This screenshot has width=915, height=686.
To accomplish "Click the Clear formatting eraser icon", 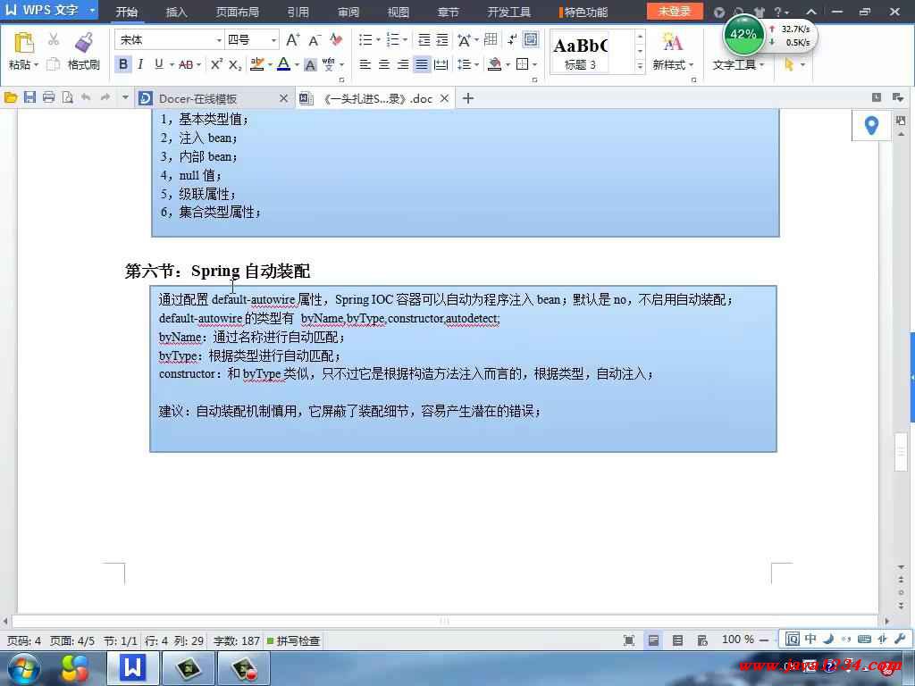I will click(x=336, y=40).
